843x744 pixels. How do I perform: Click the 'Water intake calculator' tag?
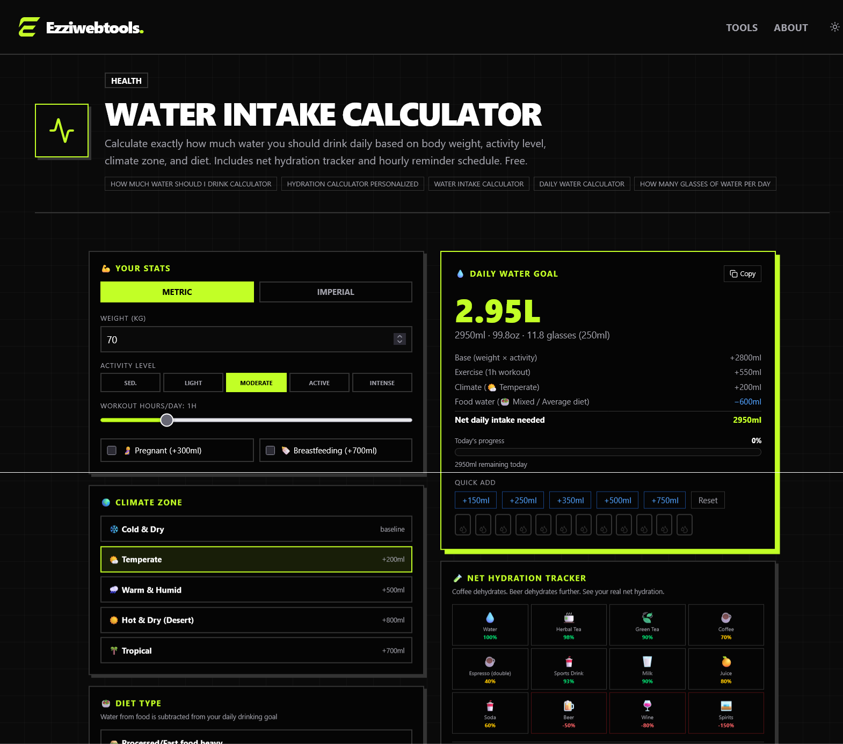coord(478,184)
